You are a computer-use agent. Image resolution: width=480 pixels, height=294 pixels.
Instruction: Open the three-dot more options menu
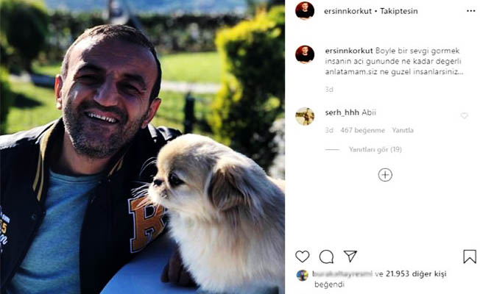(471, 11)
